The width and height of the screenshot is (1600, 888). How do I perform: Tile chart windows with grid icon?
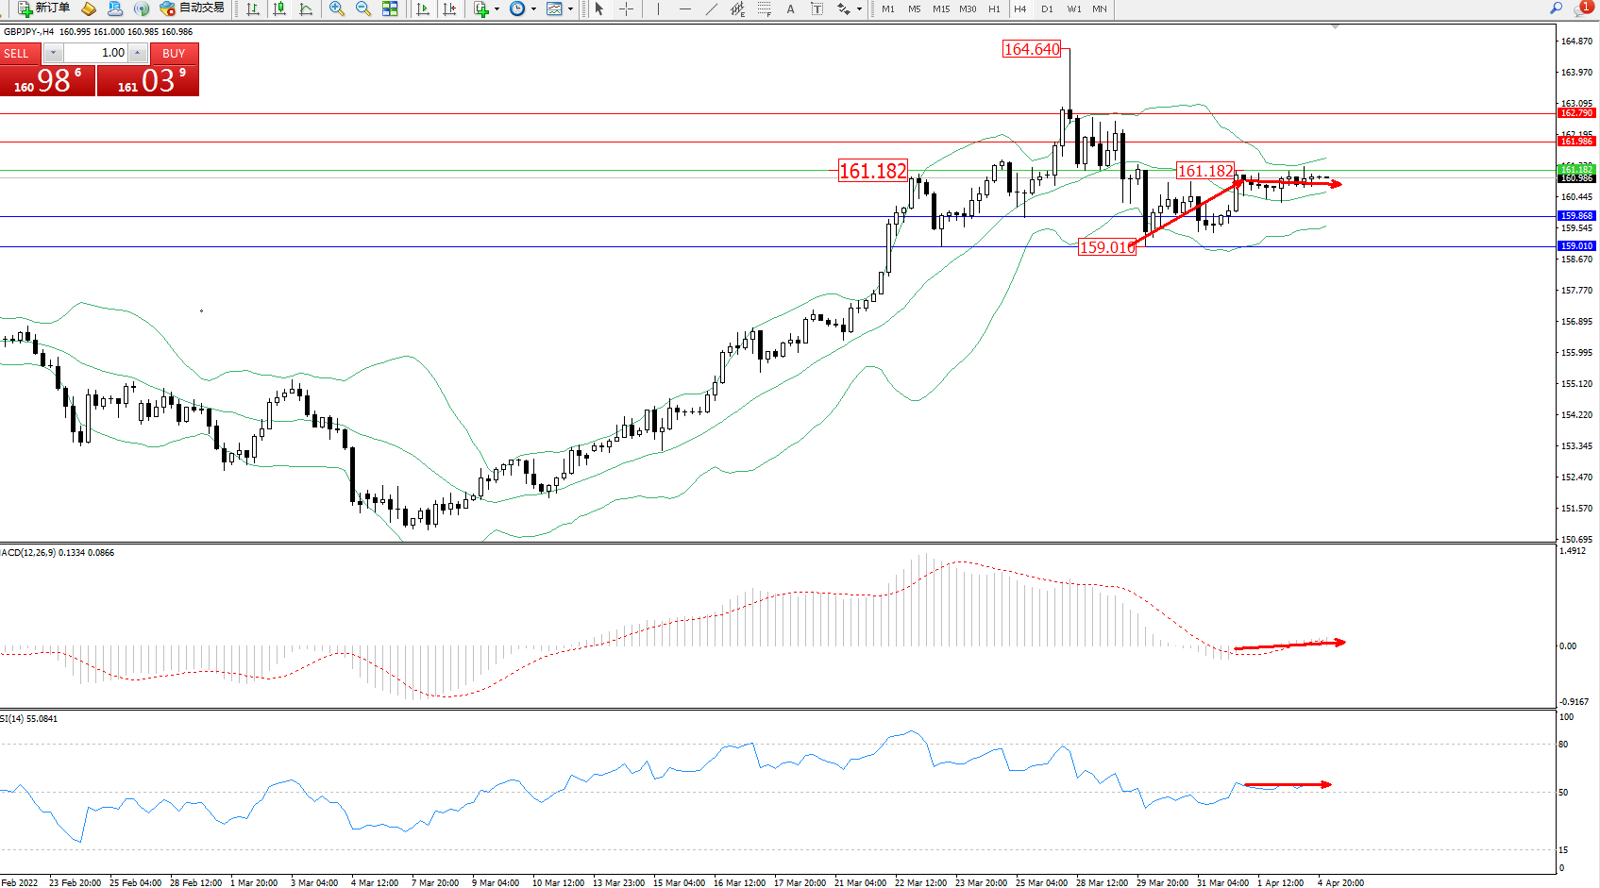(390, 8)
